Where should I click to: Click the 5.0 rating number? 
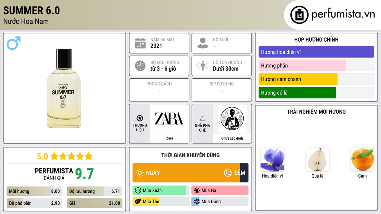point(42,156)
